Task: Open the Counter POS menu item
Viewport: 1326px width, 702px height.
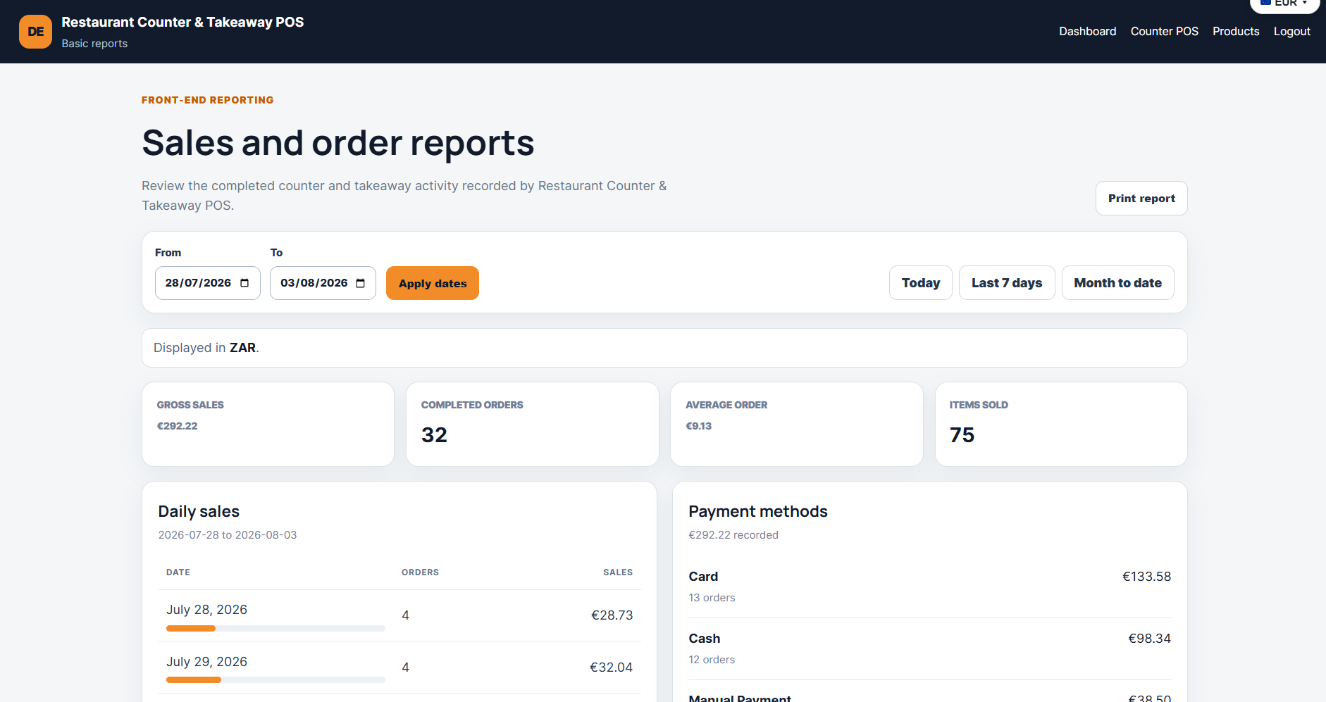Action: point(1164,32)
